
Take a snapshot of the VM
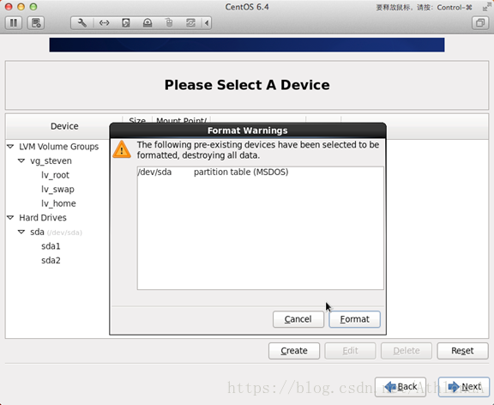(x=36, y=23)
